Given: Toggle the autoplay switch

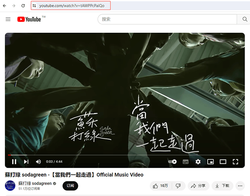Looking at the screenshot, I should 173,162.
